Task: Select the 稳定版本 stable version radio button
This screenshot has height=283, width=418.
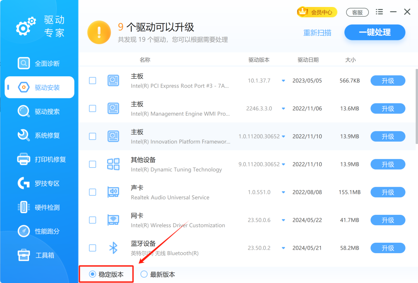Action: 92,274
